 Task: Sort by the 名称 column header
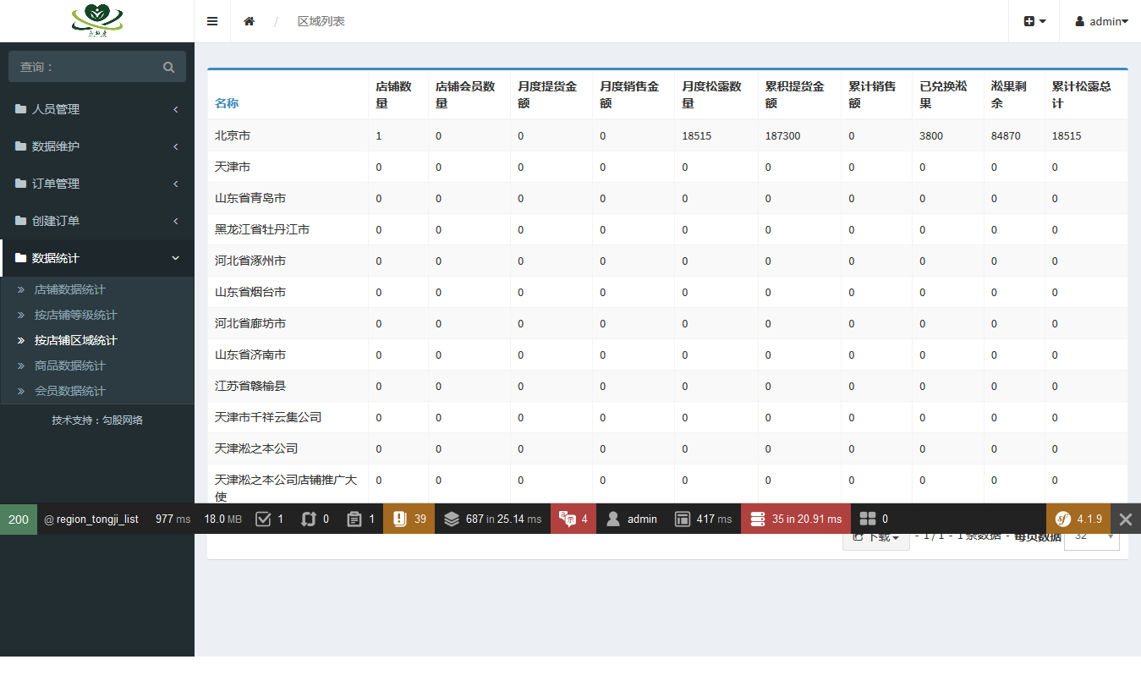point(227,103)
